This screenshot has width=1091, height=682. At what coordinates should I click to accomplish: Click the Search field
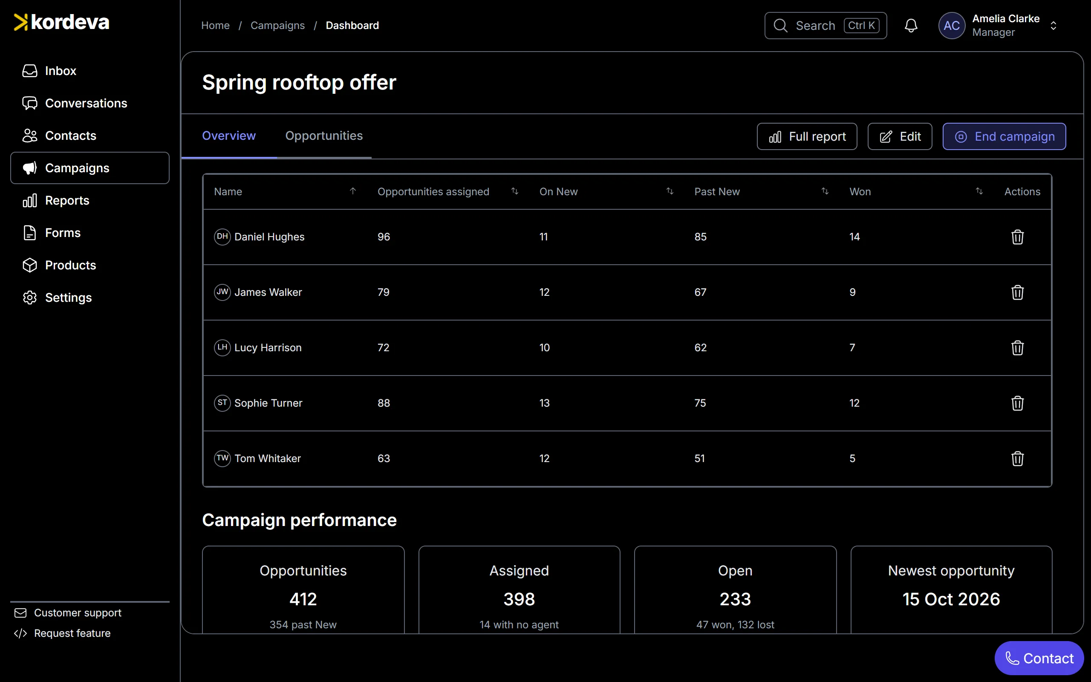tap(825, 25)
